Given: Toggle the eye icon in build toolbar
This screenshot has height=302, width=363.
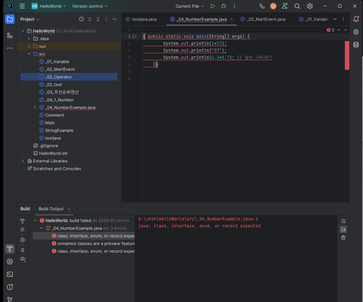Looking at the screenshot, I should tap(23, 259).
